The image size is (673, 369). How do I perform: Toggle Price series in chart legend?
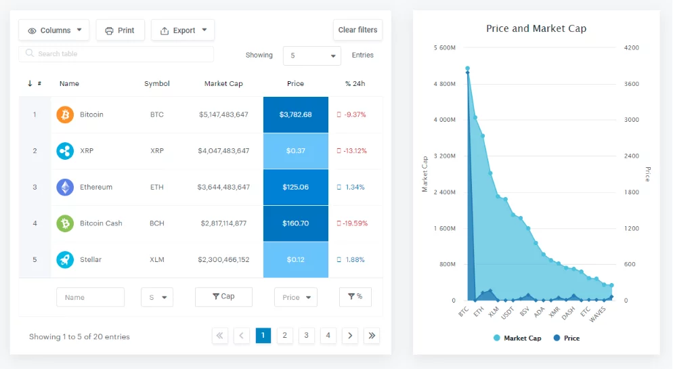(x=567, y=338)
